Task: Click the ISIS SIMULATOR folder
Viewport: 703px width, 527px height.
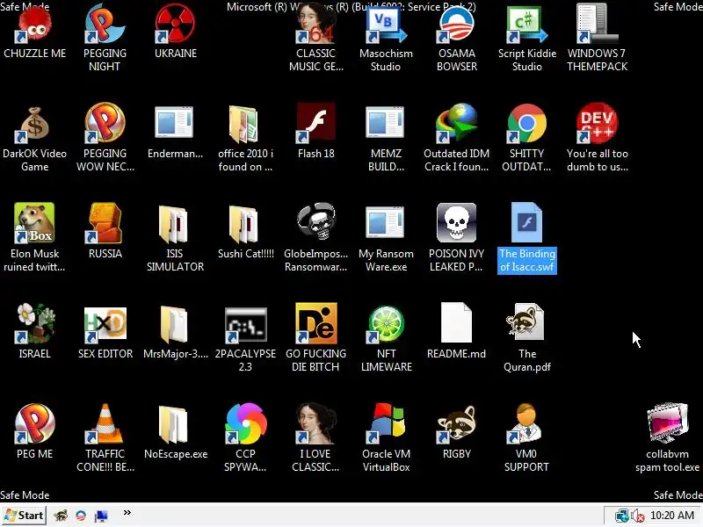Action: point(174,224)
